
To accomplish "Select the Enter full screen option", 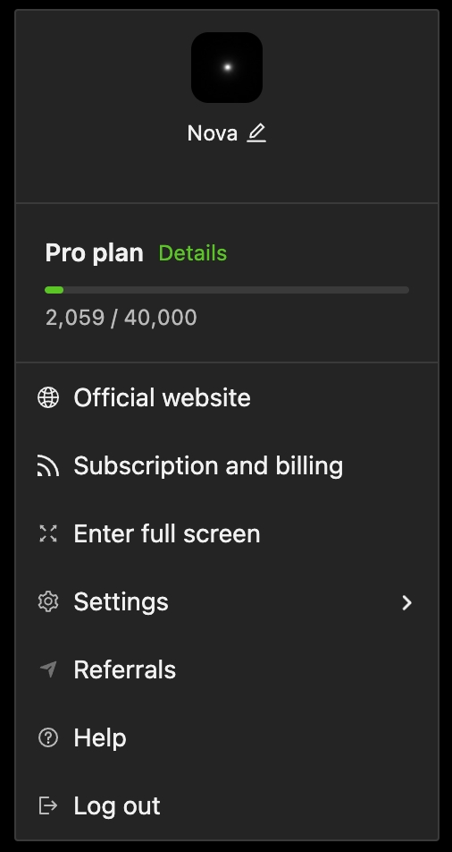I will pyautogui.click(x=227, y=533).
